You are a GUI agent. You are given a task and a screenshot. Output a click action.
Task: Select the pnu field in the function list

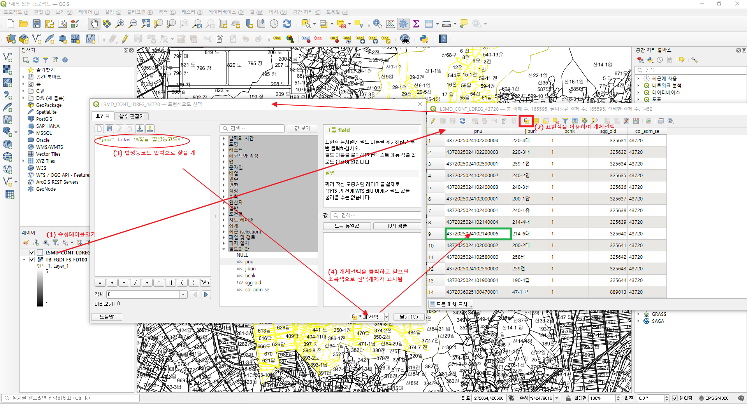click(249, 262)
